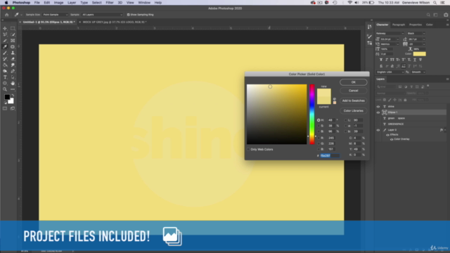Open the Layer menu
The image size is (450, 253).
point(72,3)
